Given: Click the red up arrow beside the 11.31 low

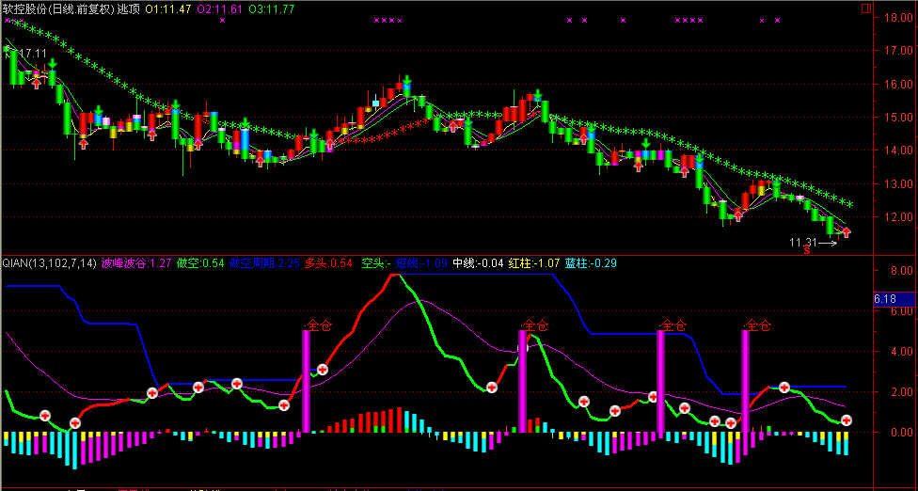Looking at the screenshot, I should tap(846, 231).
